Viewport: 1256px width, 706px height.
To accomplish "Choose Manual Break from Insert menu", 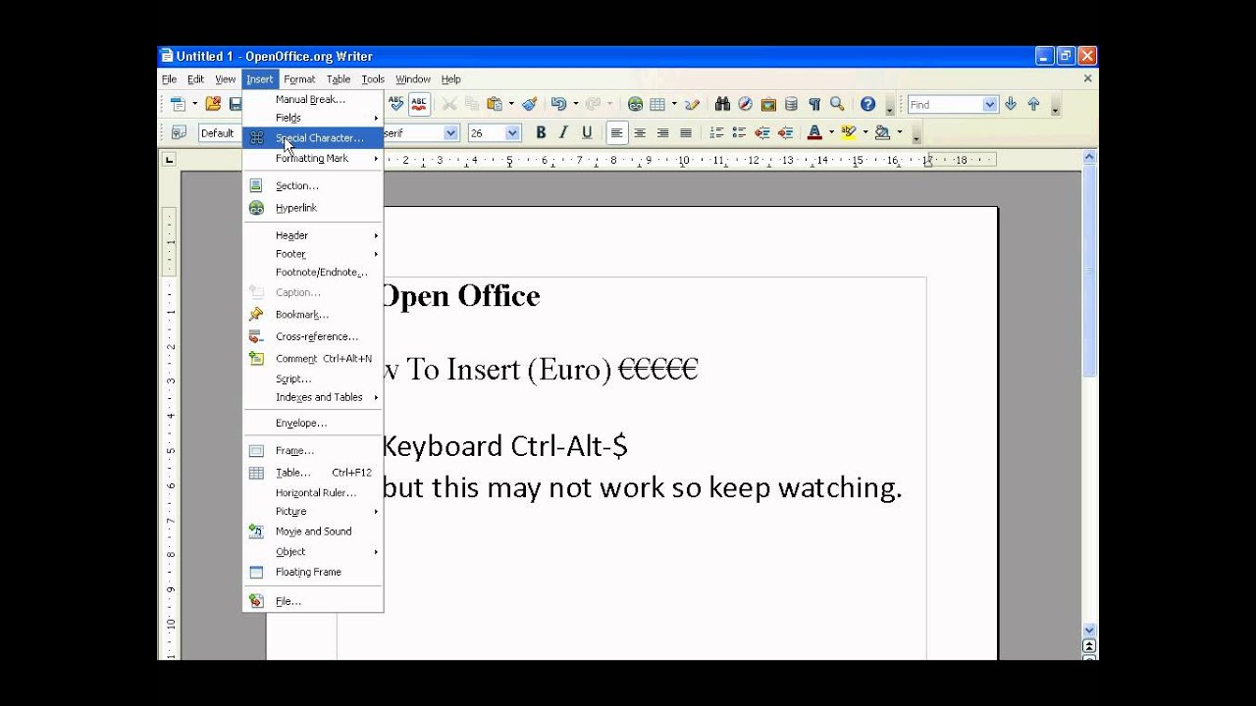I will [312, 99].
